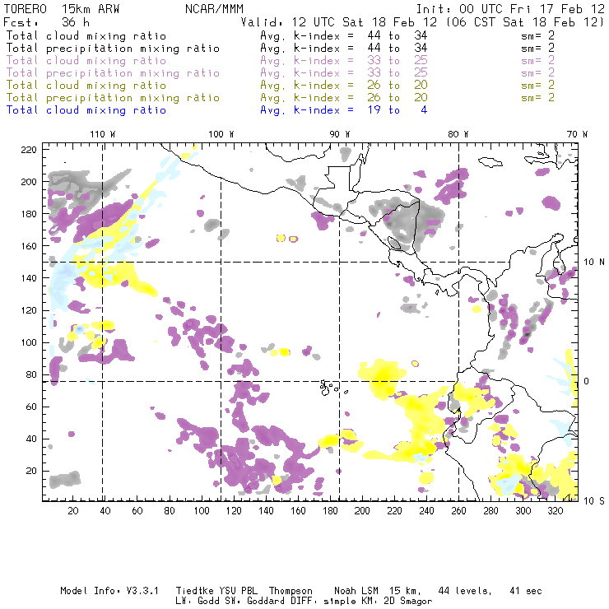Click the "YSU PBL" footer text
Image resolution: width=609 pixels, height=609 pixels.
239,591
